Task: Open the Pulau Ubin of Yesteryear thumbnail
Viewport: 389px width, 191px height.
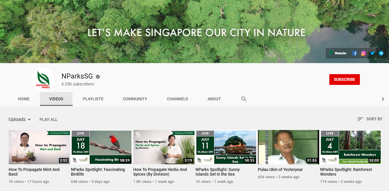Action: (x=288, y=147)
